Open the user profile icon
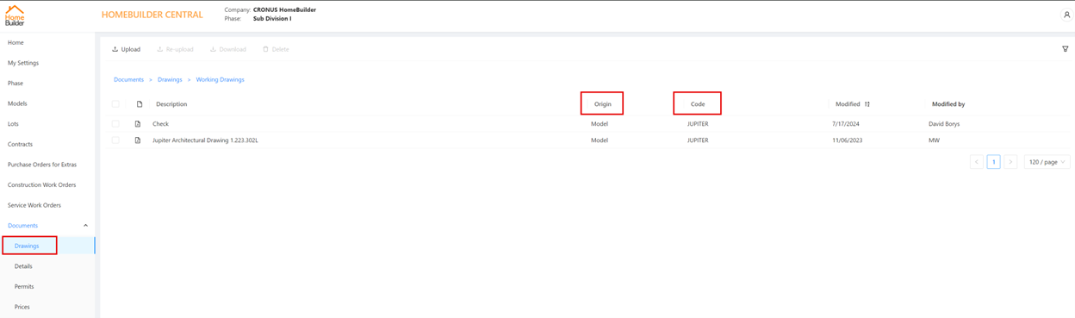This screenshot has height=318, width=1075. point(1066,15)
